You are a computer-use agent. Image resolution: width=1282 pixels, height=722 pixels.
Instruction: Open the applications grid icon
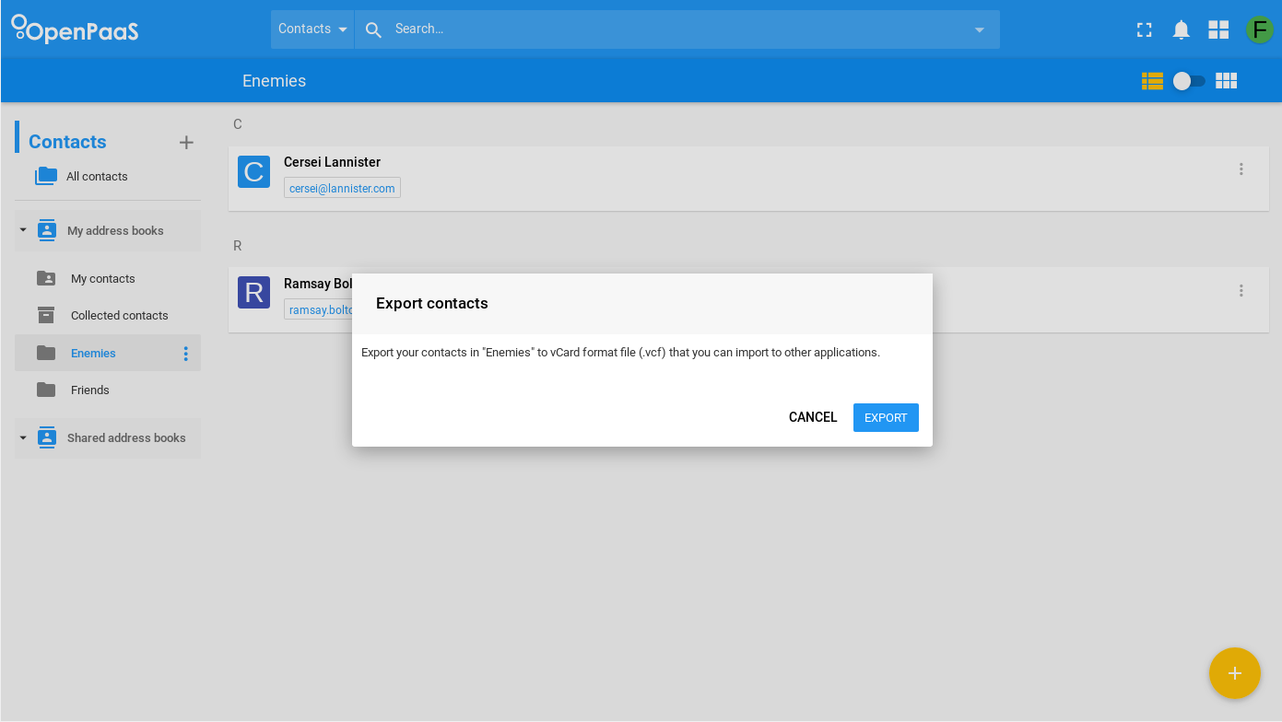click(1218, 29)
